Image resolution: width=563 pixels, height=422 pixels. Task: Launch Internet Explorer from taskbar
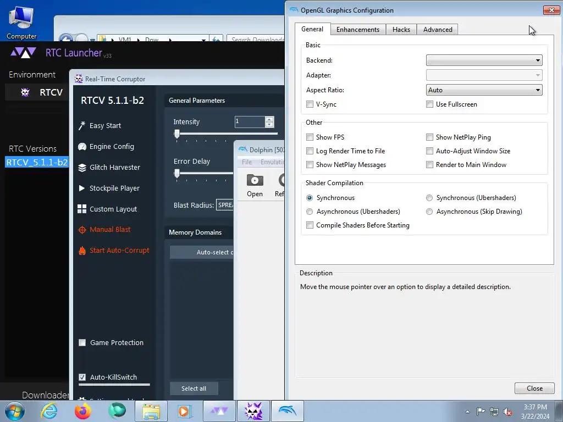pos(49,411)
